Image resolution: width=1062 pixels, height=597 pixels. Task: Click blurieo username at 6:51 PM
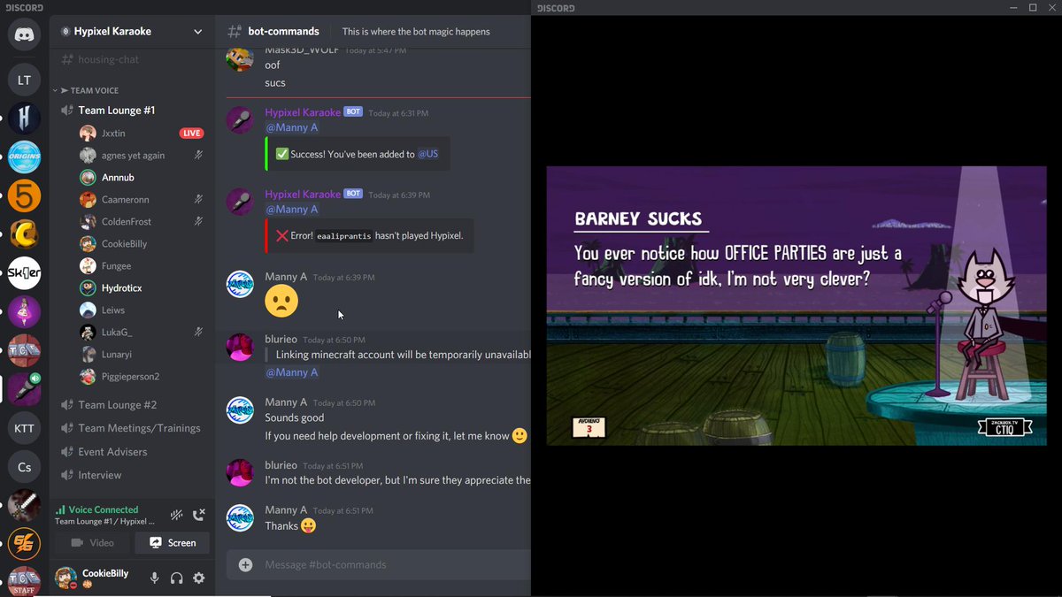coord(281,465)
